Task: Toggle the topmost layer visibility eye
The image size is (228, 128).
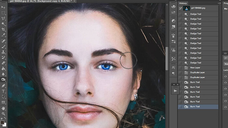Action: click(225, 76)
